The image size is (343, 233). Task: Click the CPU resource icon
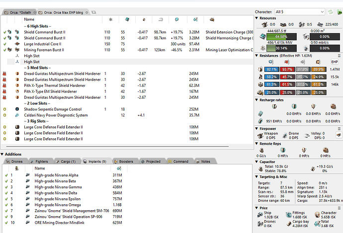tap(262, 36)
